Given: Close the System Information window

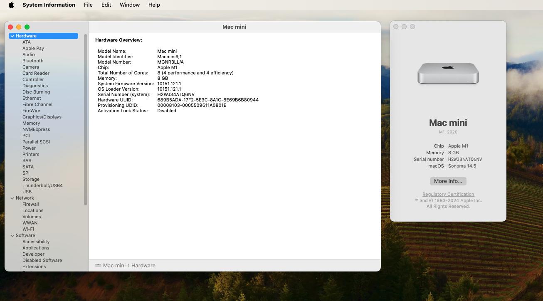Looking at the screenshot, I should (x=10, y=27).
